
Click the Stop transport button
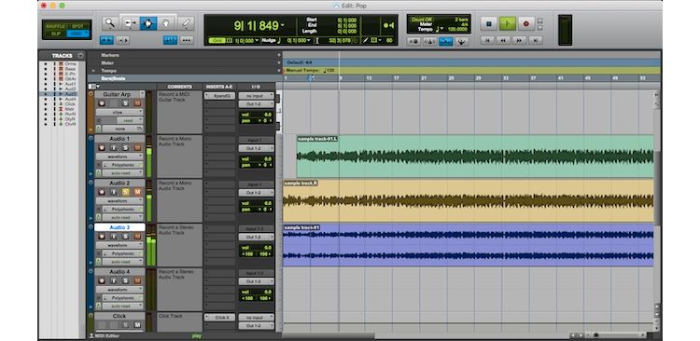[489, 23]
